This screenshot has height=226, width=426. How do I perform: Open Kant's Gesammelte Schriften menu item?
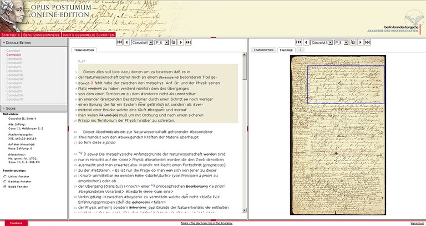tap(89, 35)
